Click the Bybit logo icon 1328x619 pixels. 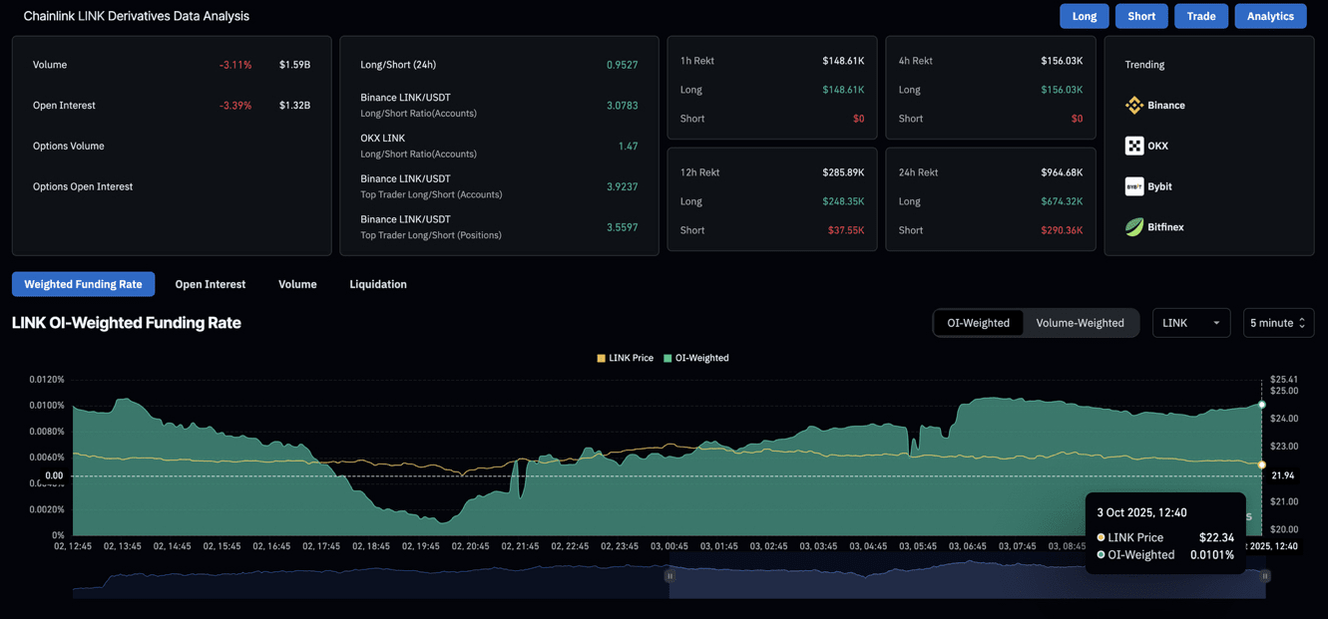(1133, 186)
